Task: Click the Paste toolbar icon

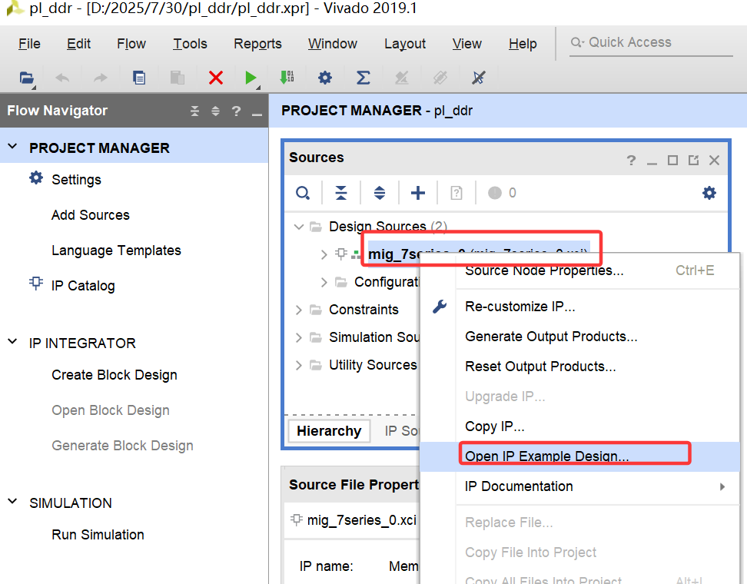Action: point(178,77)
